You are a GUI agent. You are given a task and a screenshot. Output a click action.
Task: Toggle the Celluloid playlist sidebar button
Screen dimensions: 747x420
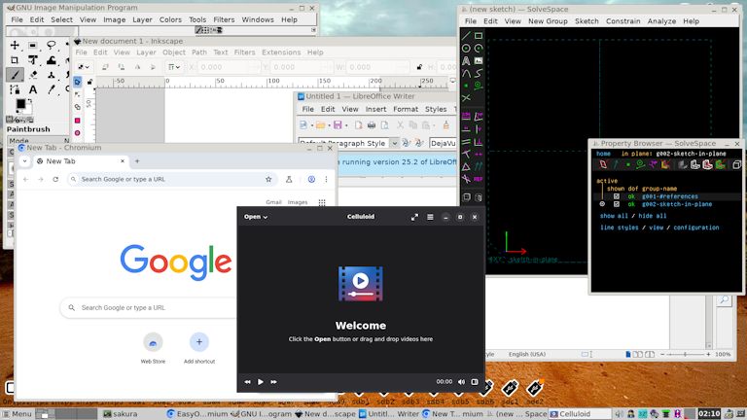tap(475, 381)
